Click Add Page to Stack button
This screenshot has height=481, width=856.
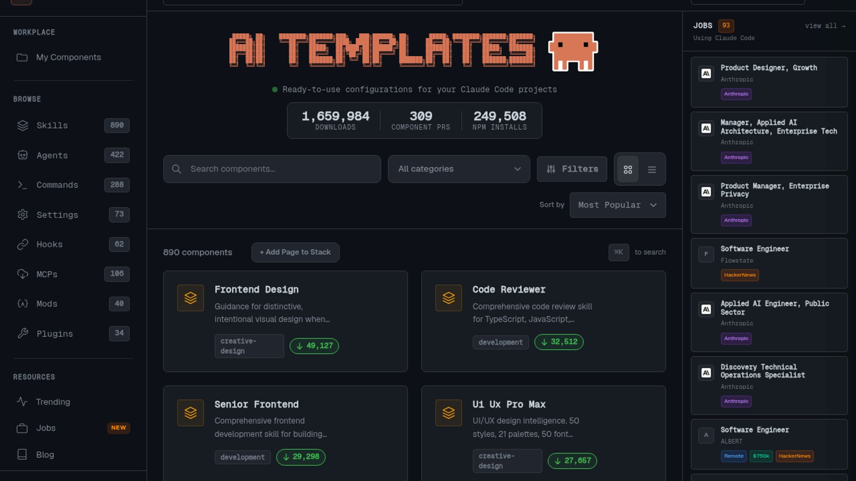[x=295, y=252]
